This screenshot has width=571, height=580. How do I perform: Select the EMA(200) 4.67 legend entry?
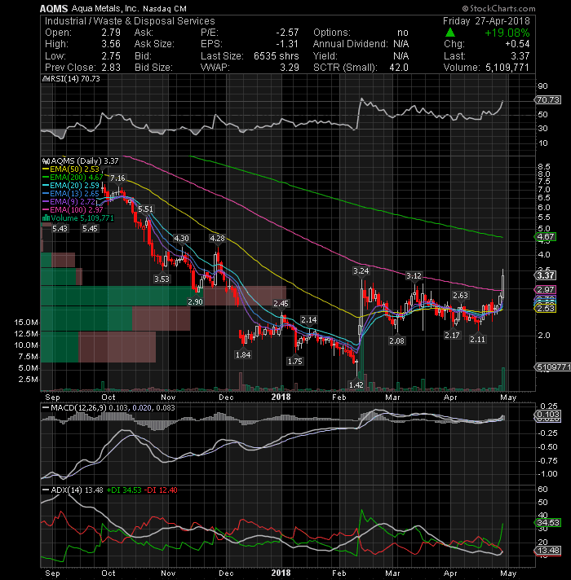[73, 178]
